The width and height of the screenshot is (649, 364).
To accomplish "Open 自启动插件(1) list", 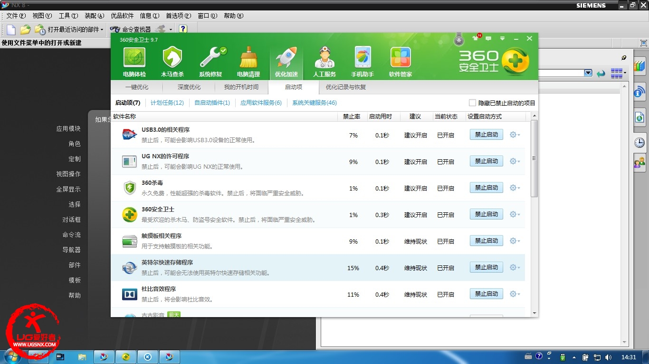I will [x=212, y=103].
